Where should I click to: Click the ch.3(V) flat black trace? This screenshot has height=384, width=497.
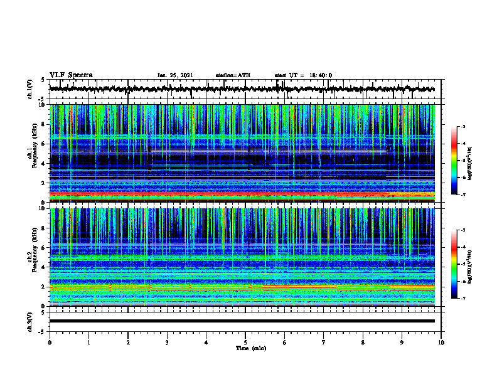tap(242, 321)
